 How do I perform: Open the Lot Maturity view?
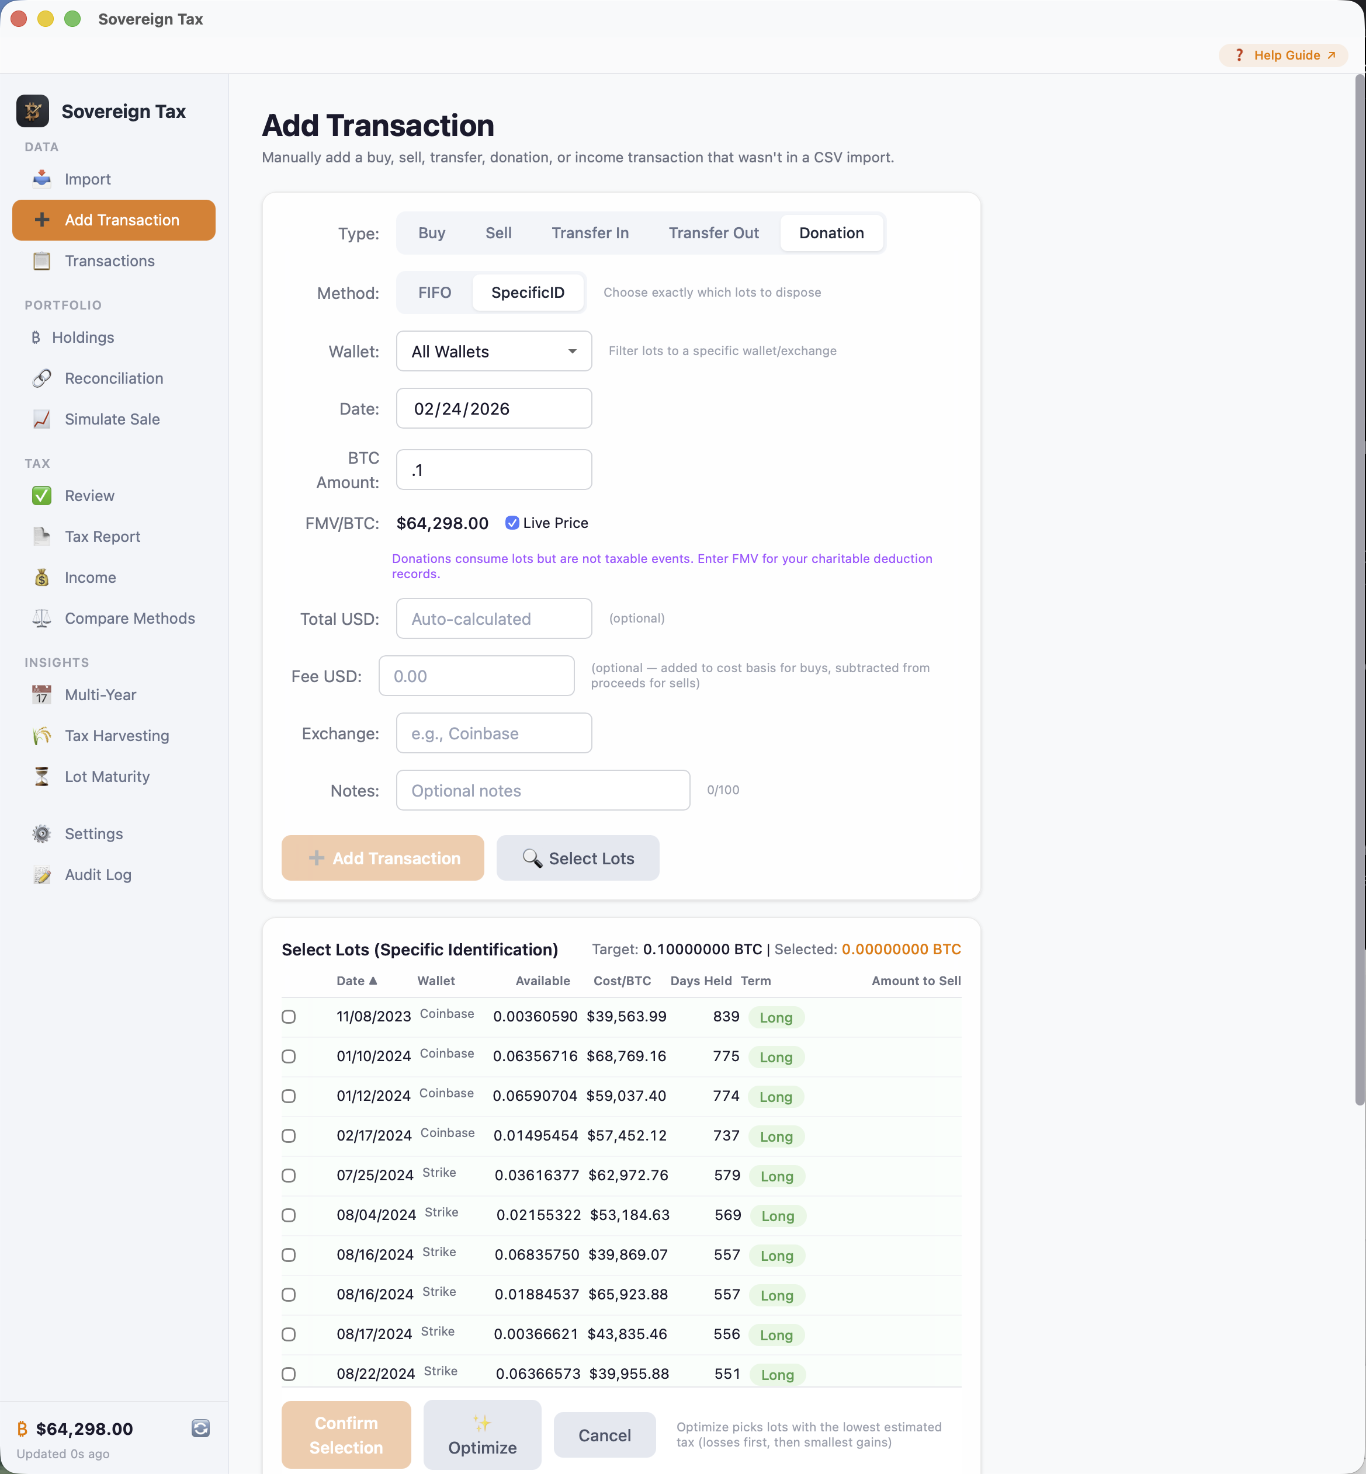click(x=108, y=777)
